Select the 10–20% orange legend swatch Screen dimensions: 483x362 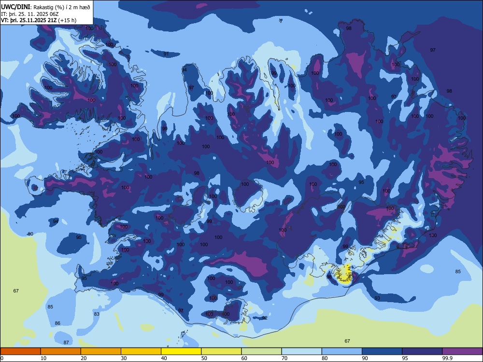click(x=61, y=351)
